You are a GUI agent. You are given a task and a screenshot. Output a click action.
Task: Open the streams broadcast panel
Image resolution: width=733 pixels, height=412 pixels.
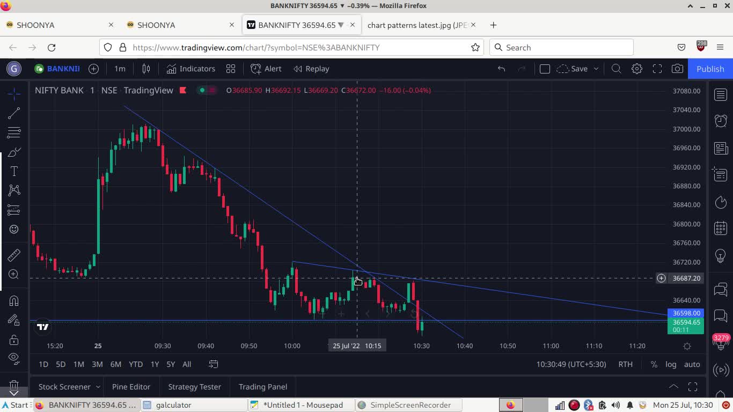coord(721,370)
